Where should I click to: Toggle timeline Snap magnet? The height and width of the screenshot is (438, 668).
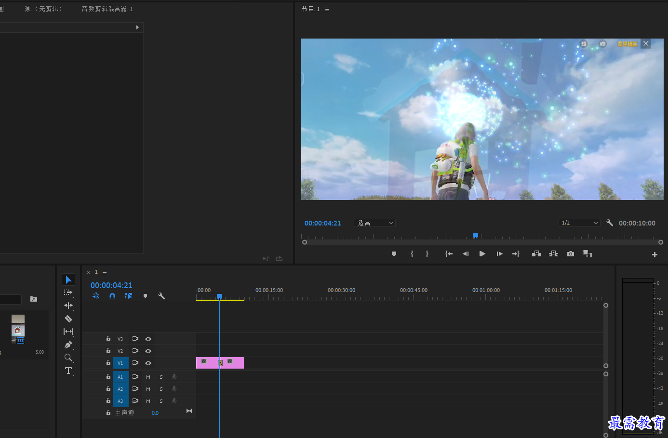112,296
